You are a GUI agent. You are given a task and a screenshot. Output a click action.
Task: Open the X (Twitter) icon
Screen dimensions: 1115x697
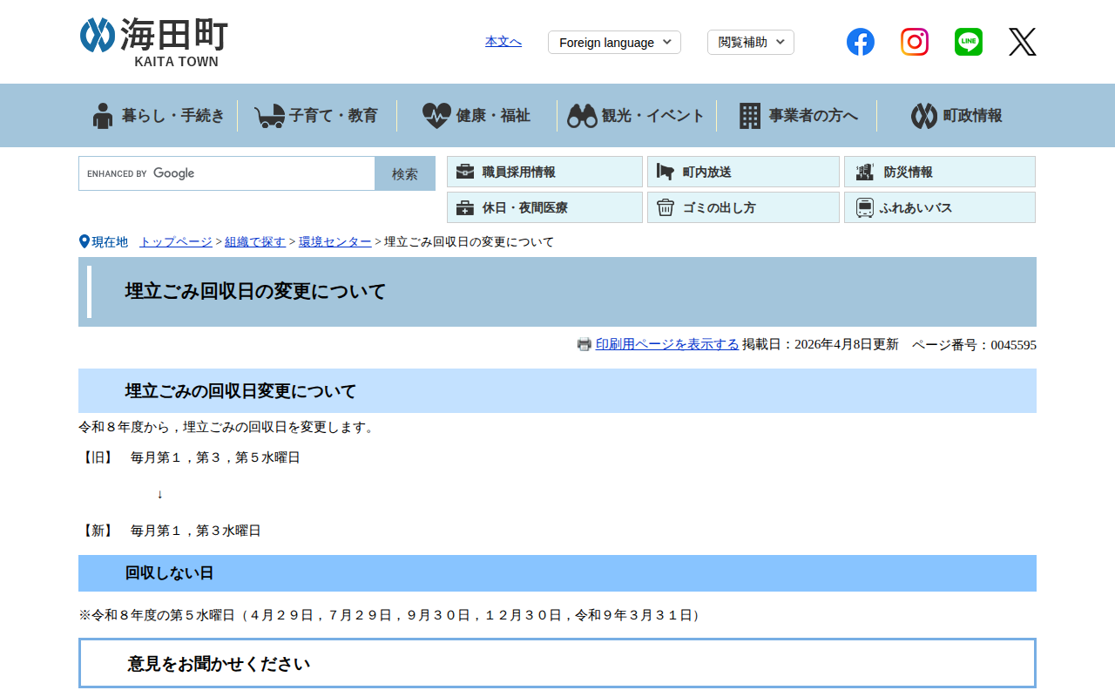pos(1023,42)
